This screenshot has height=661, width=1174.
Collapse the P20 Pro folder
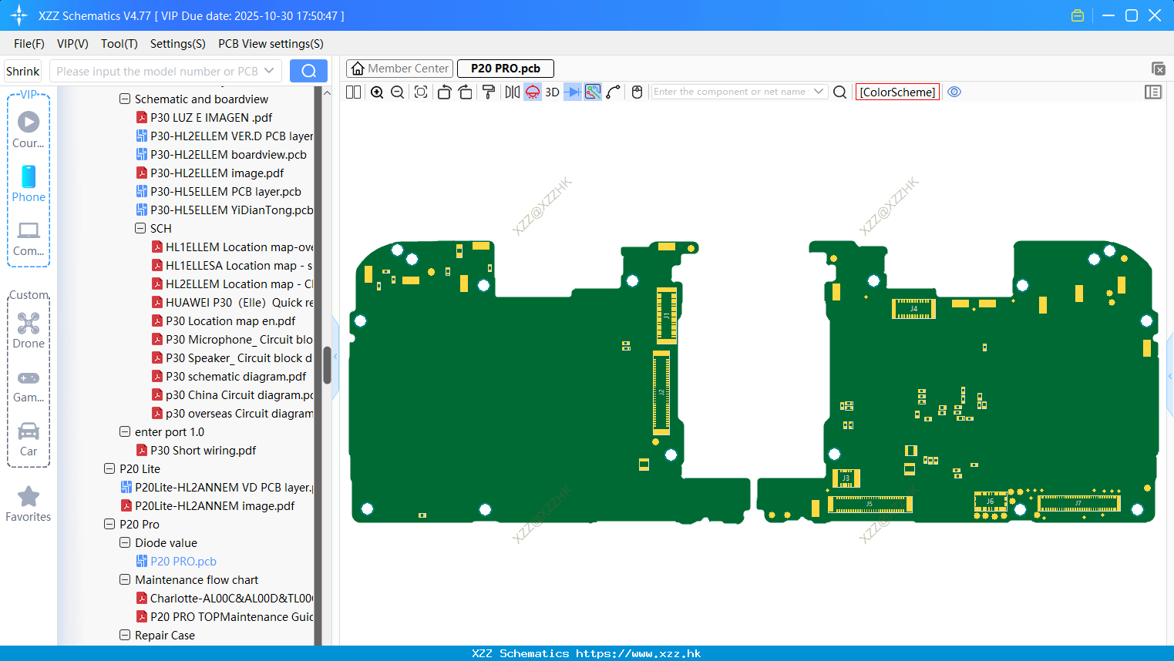pyautogui.click(x=109, y=524)
